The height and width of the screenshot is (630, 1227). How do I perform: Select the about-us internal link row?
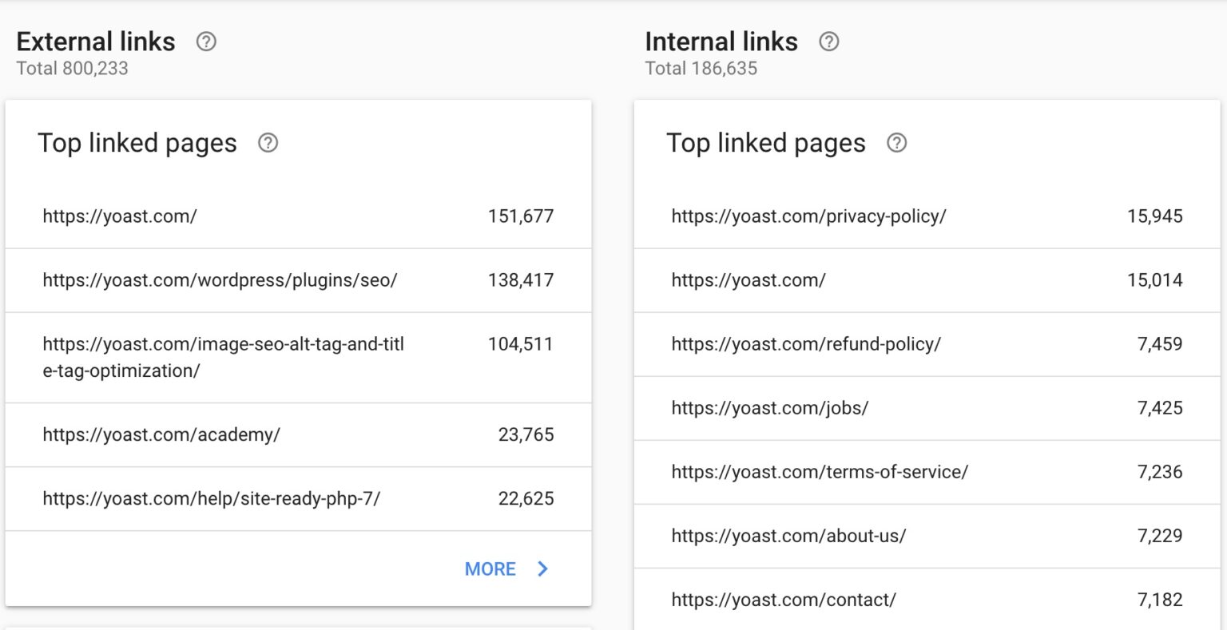(x=927, y=536)
